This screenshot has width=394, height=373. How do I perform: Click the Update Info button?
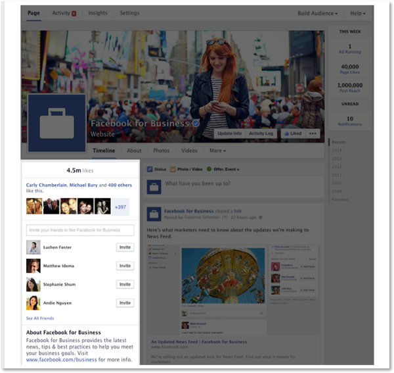[x=229, y=134]
